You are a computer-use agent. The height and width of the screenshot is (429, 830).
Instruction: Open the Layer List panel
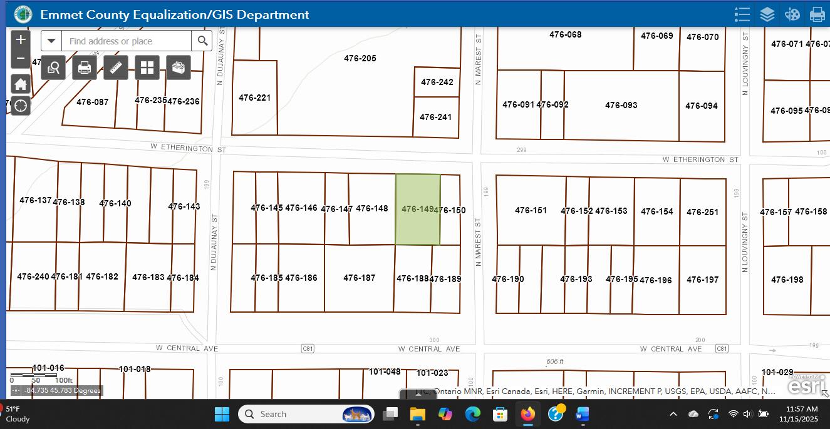[767, 14]
